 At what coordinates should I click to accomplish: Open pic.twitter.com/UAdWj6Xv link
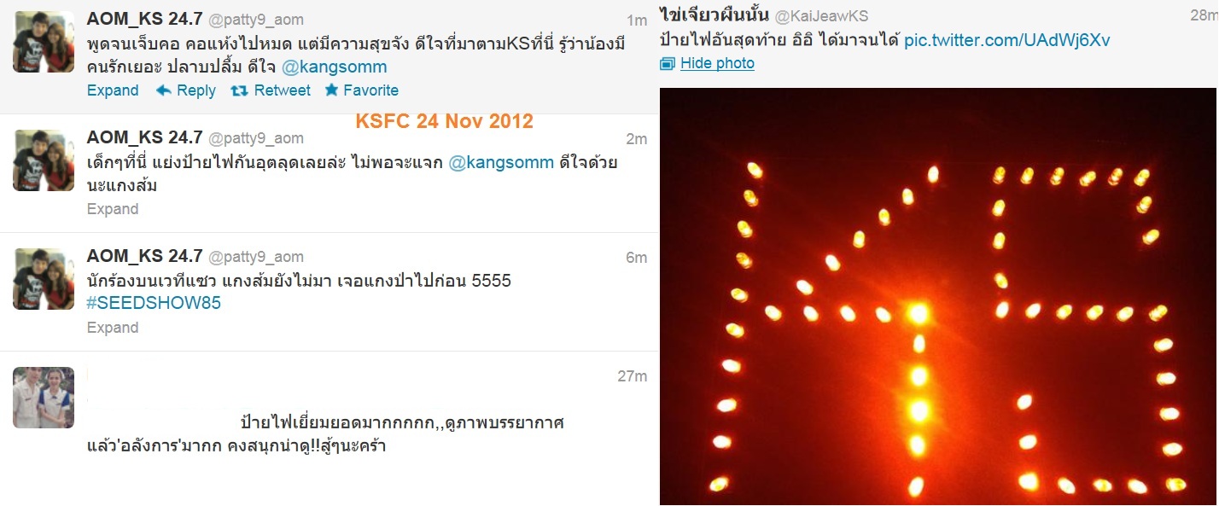click(1007, 40)
